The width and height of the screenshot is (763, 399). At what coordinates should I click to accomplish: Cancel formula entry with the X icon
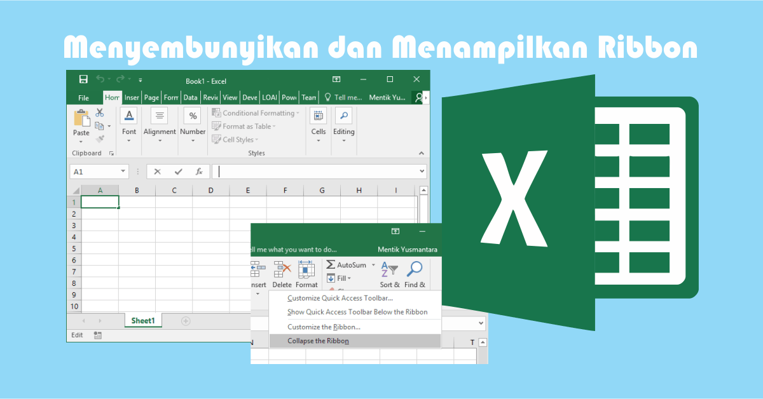pos(157,172)
